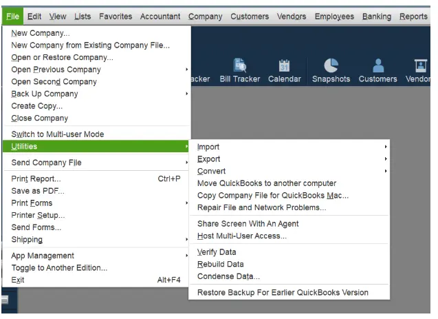Screen dimensions: 438x319
Task: Open the Edit menu
Action: (34, 17)
